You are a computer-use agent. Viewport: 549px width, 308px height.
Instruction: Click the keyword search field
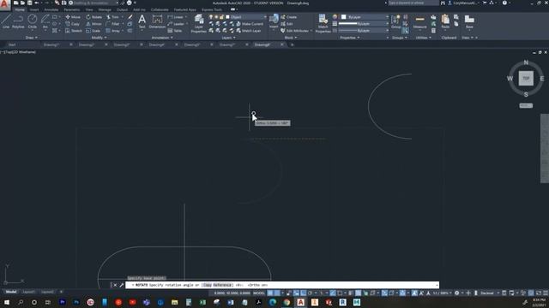coord(413,3)
